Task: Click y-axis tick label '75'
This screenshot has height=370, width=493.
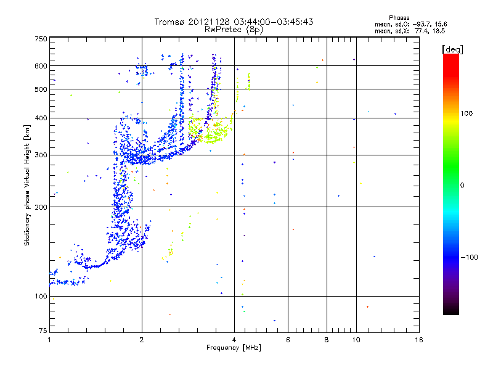Action: click(x=43, y=331)
